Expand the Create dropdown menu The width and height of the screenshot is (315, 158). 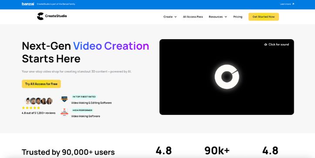coord(170,17)
